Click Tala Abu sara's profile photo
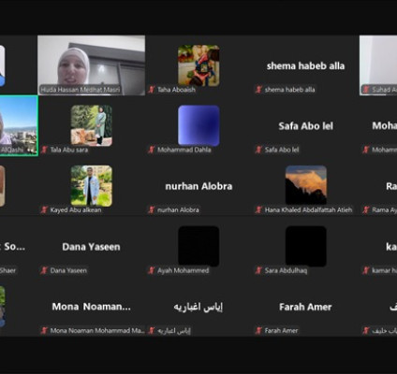This screenshot has width=397, height=374. [x=92, y=125]
